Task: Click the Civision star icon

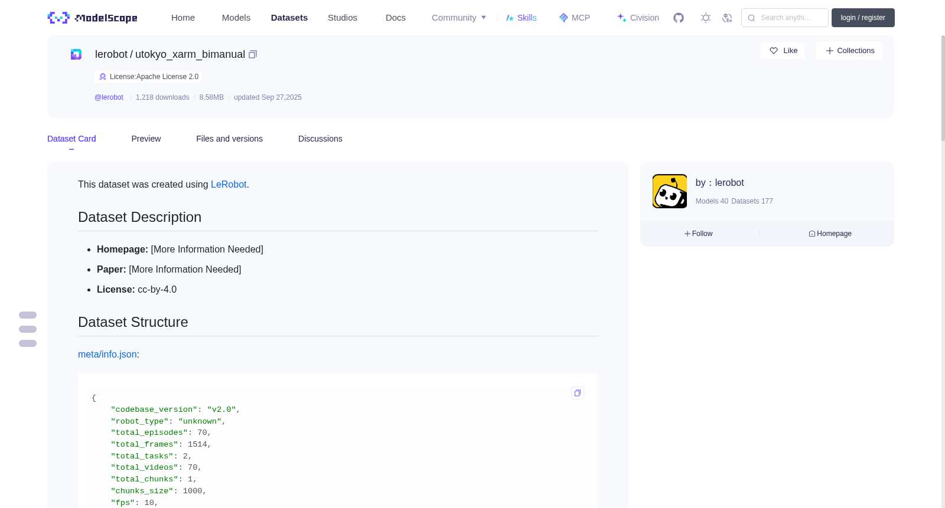Action: point(621,18)
